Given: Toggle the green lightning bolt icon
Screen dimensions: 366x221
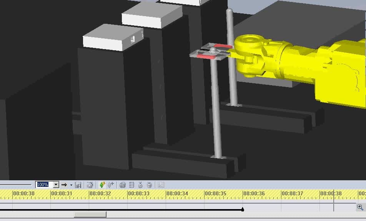Looking at the screenshot, I should pyautogui.click(x=102, y=185).
